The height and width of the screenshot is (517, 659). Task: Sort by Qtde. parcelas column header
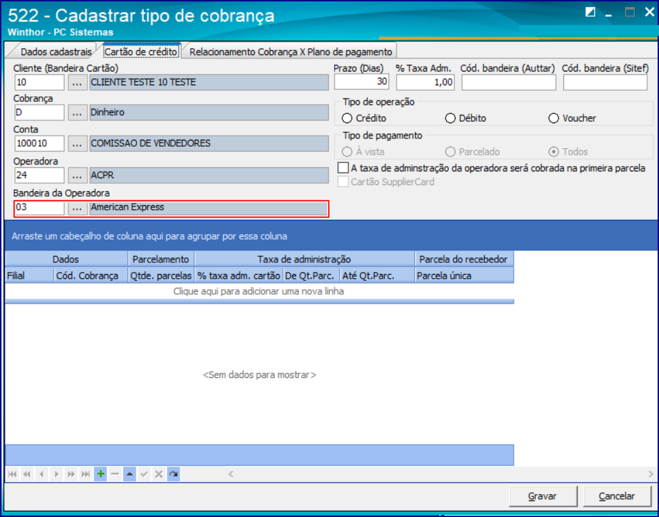coord(161,276)
